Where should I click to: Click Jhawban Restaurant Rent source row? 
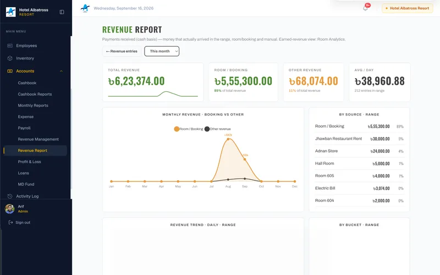[x=359, y=139]
